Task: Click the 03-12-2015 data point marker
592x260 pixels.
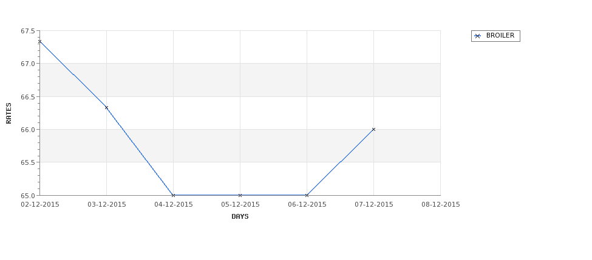Action: 106,108
